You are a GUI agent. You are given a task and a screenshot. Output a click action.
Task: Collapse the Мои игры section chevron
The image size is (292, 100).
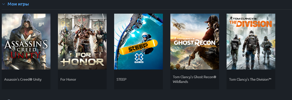point(3,4)
